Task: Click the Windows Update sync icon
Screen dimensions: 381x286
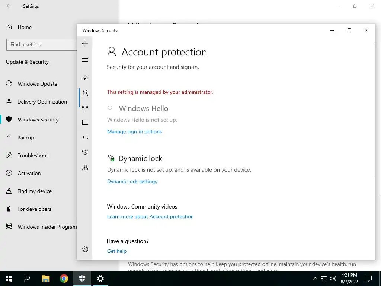Action: coord(9,84)
